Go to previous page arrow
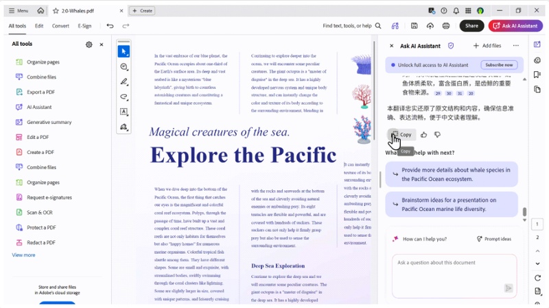Screen dimensions: 549x308 pos(537,251)
